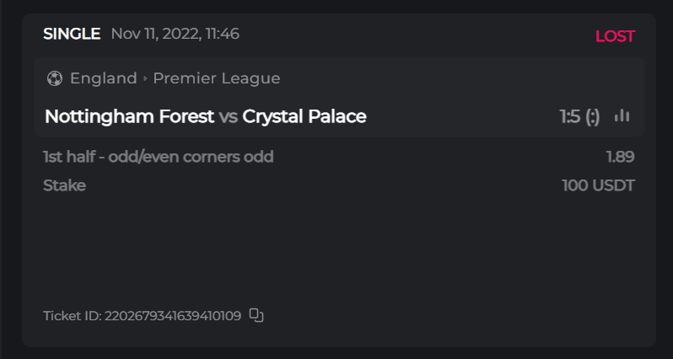
Task: Click the 100 USDT stake amount
Action: pyautogui.click(x=598, y=185)
